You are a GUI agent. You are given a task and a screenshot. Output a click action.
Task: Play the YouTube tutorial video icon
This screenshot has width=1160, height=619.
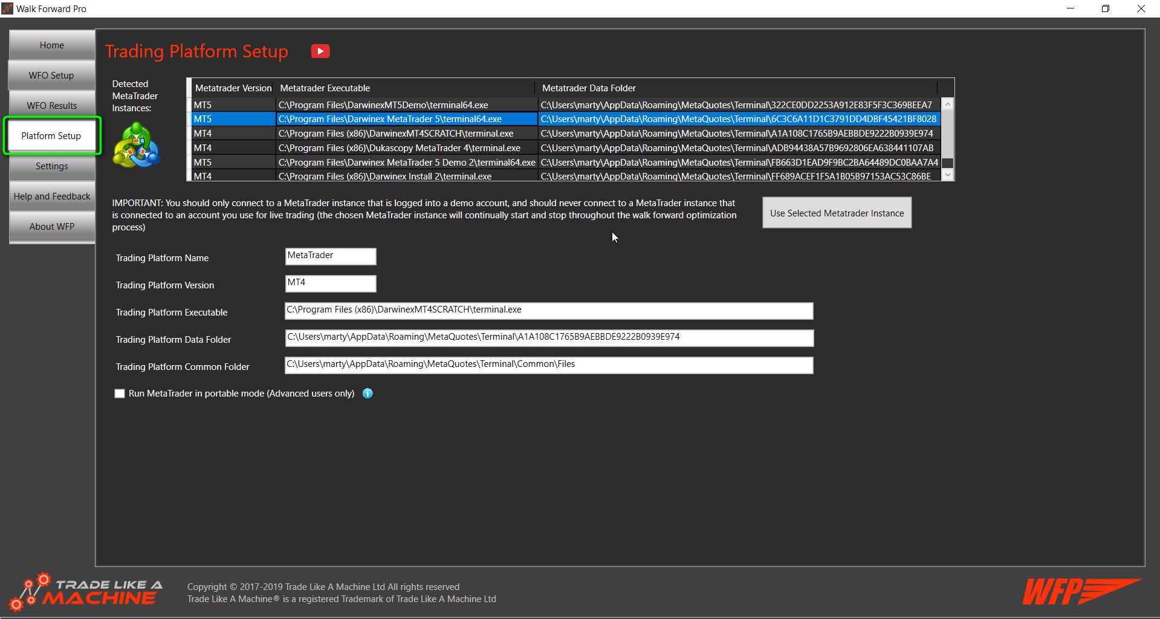click(x=320, y=51)
